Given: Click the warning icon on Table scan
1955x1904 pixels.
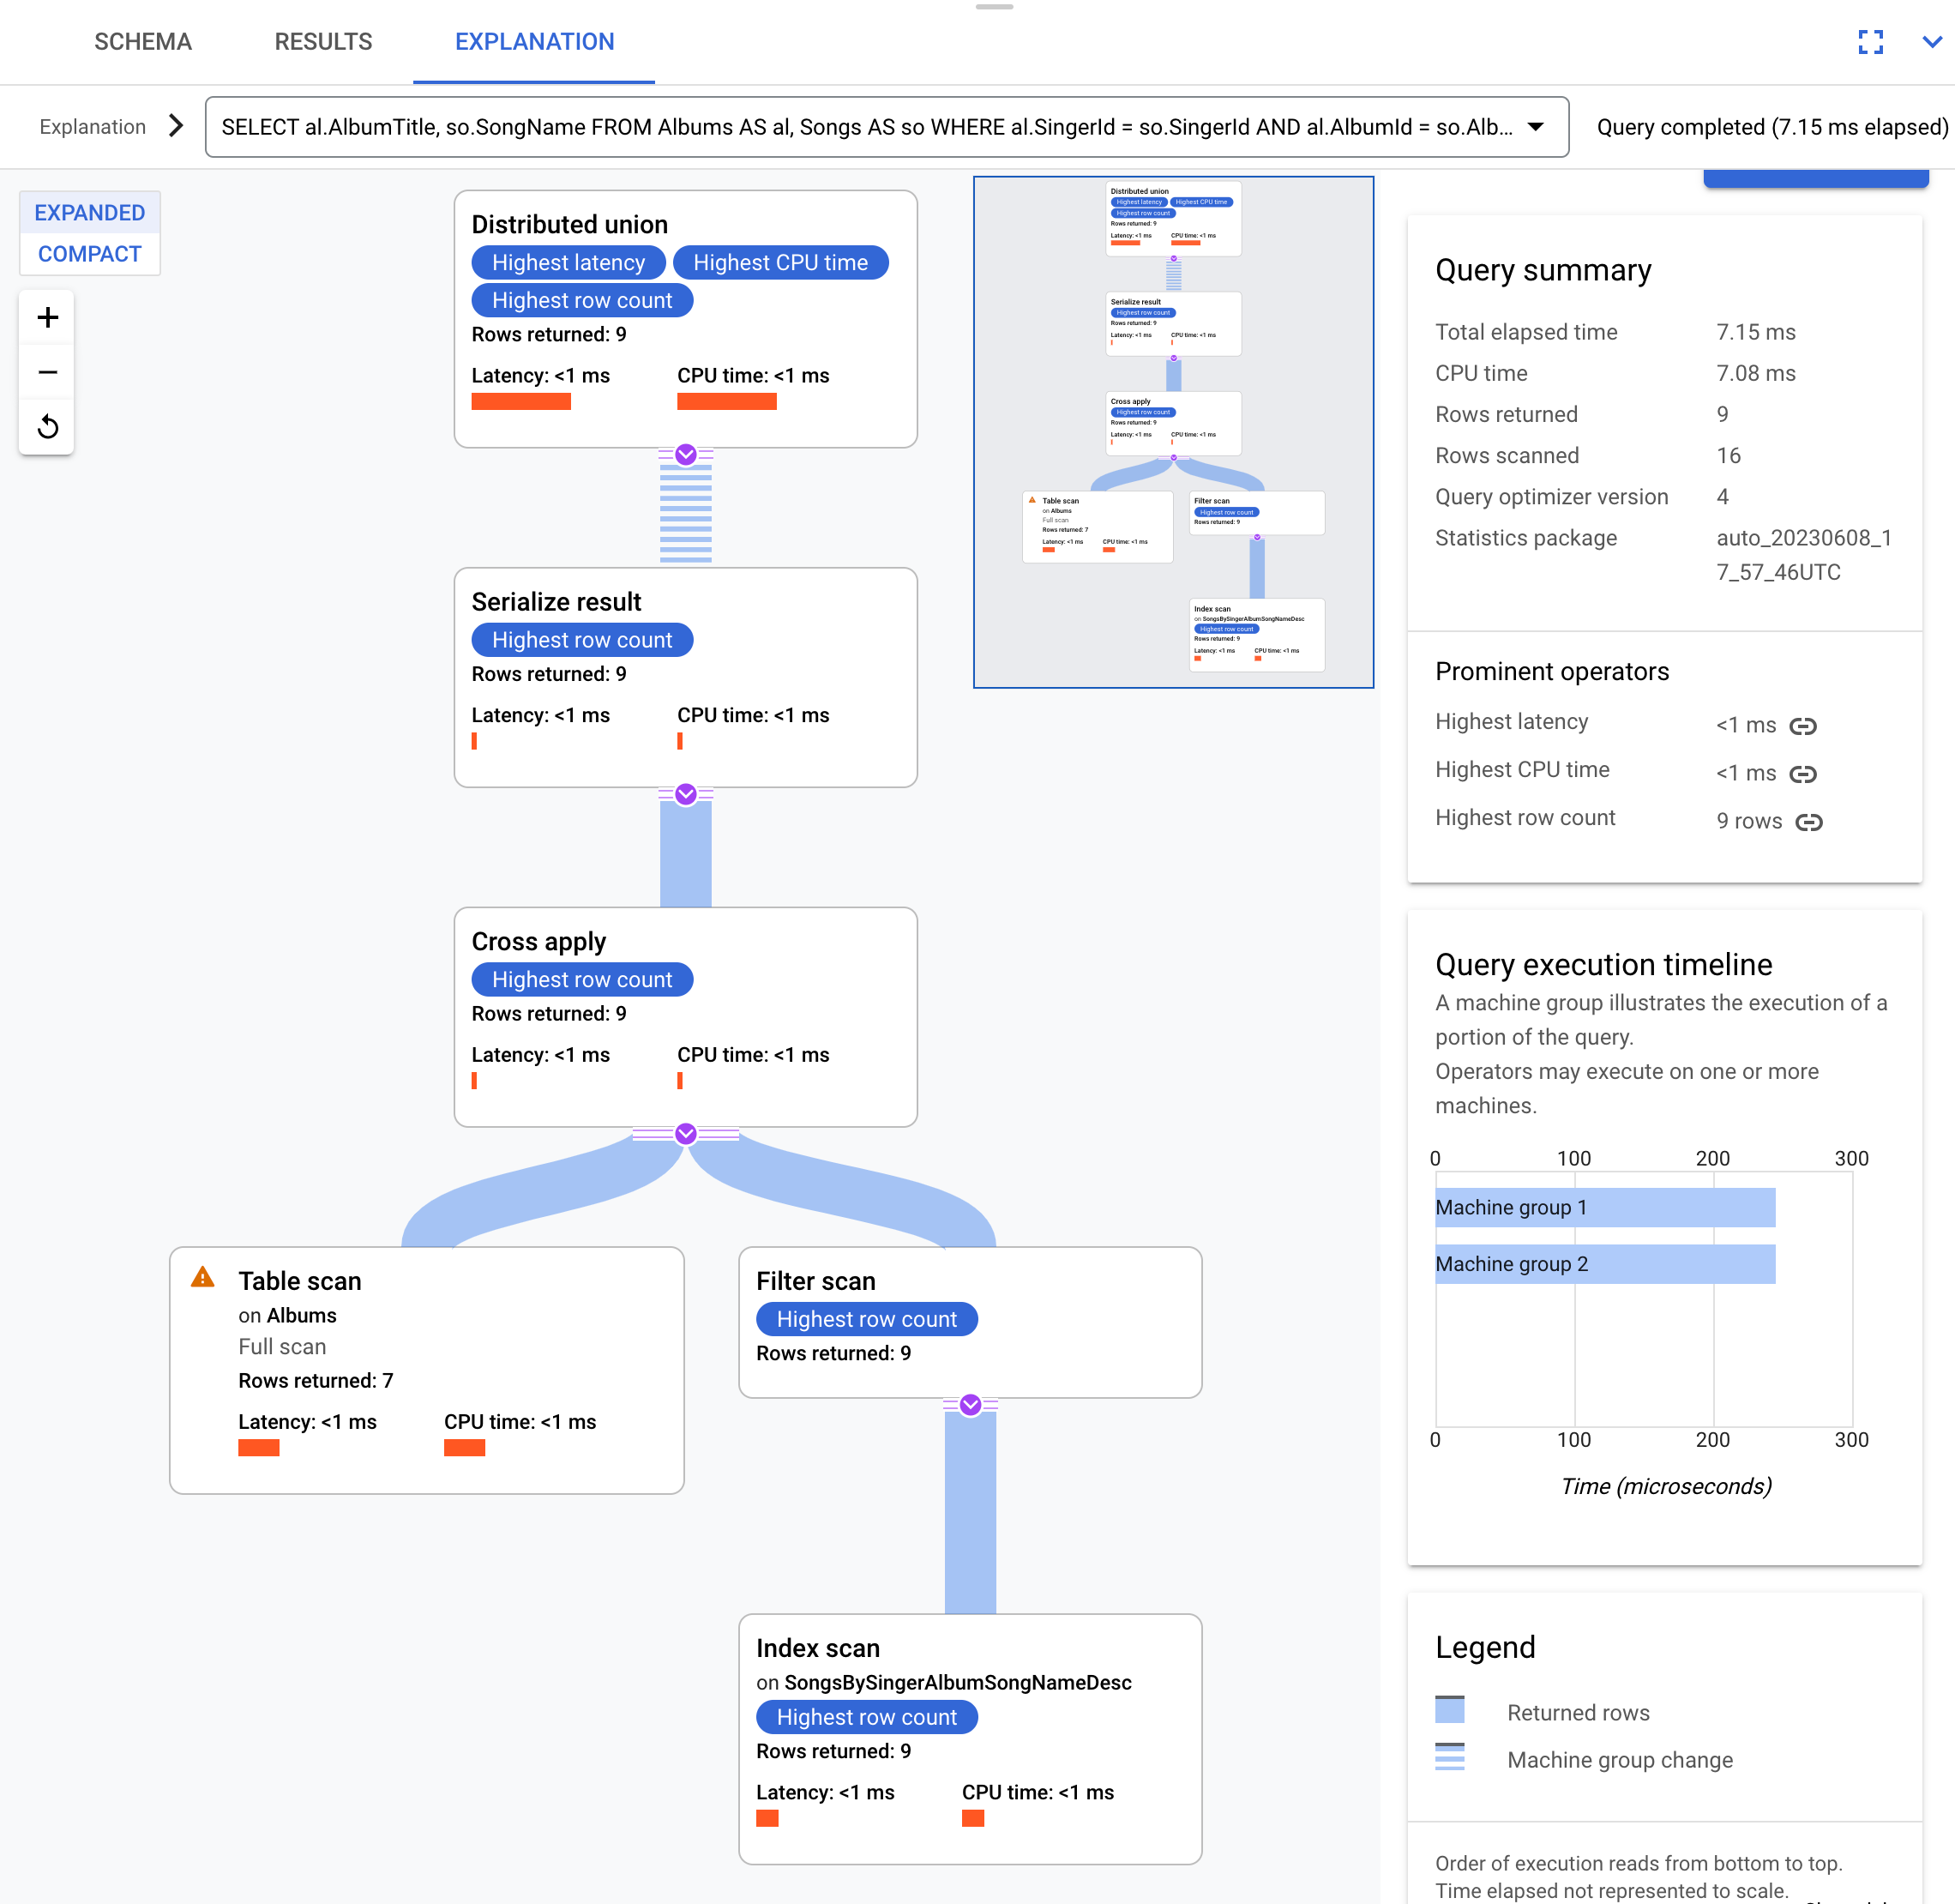Looking at the screenshot, I should (x=208, y=1280).
